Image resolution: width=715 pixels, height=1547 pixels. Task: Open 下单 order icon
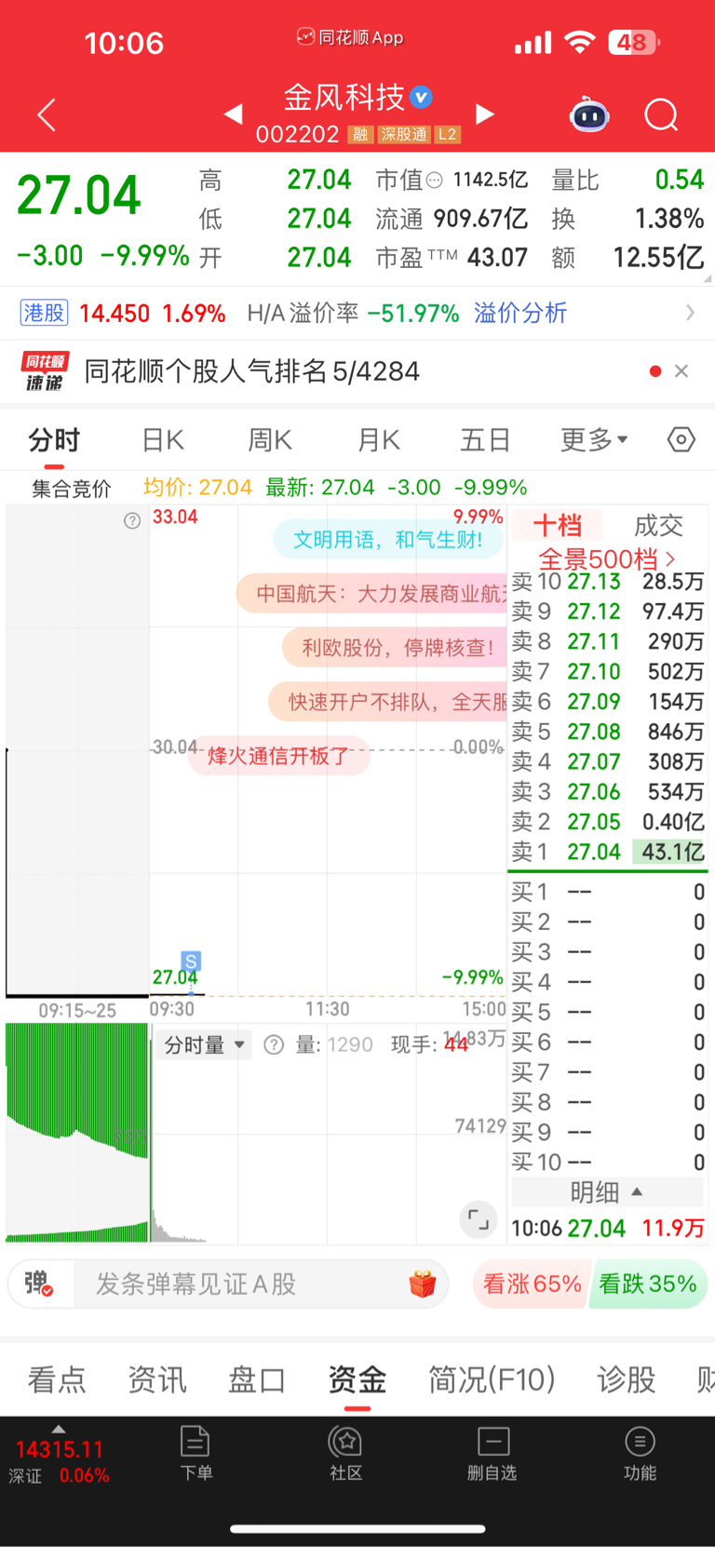click(x=196, y=1453)
